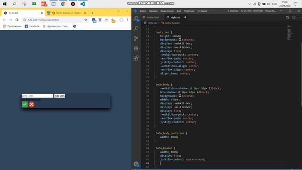This screenshot has height=170, width=302.
Task: Click the 'add task' button
Action: [59, 96]
